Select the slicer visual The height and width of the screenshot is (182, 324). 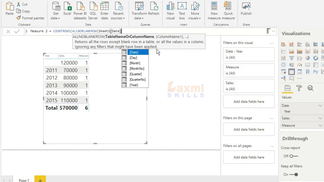(x=283, y=72)
